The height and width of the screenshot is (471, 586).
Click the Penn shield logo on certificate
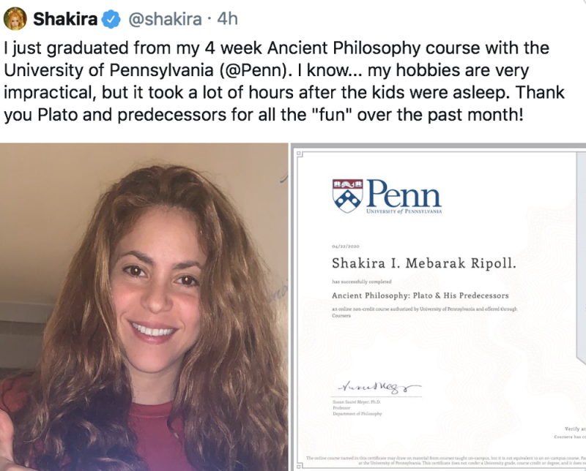[x=346, y=195]
